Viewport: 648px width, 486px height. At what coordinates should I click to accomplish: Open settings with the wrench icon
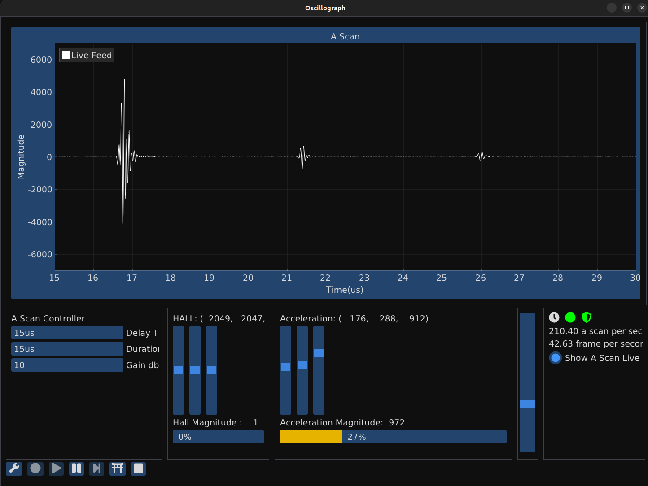[14, 469]
